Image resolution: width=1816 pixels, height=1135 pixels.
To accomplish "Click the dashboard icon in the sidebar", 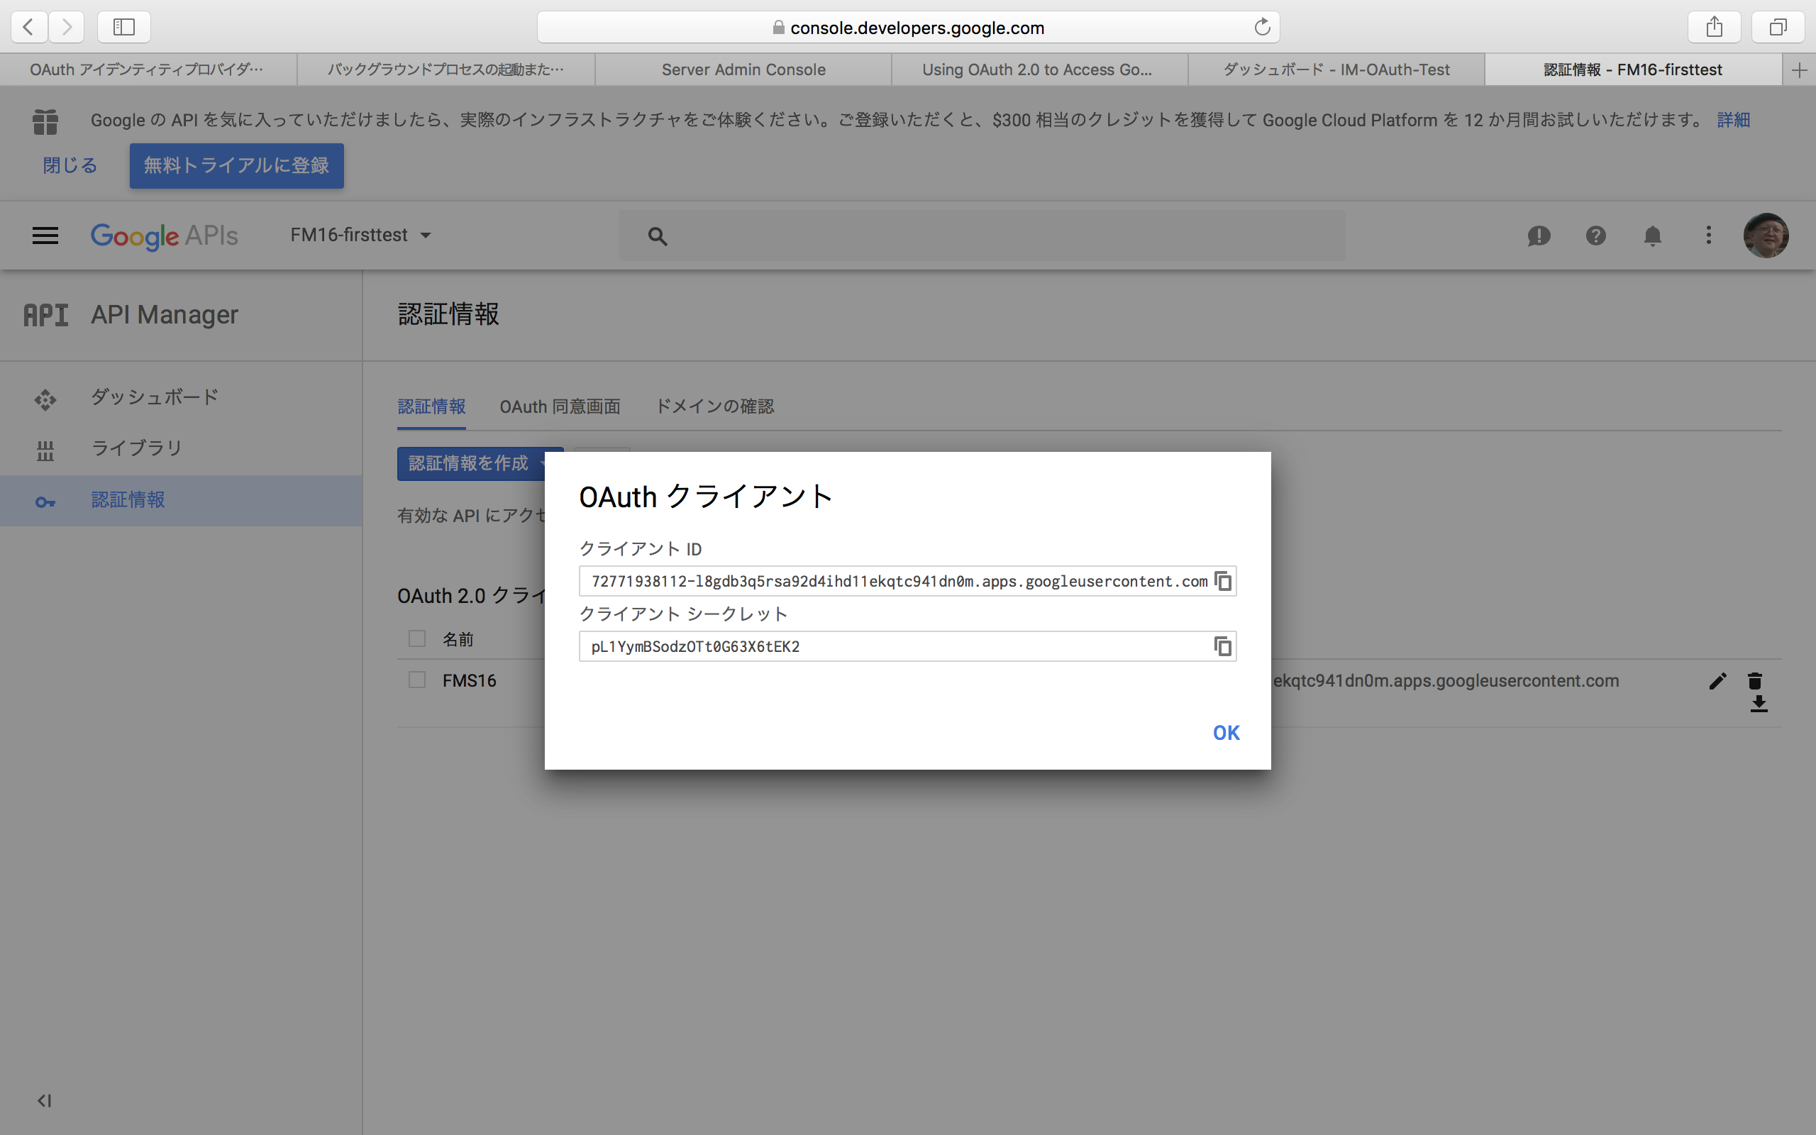I will pyautogui.click(x=45, y=399).
